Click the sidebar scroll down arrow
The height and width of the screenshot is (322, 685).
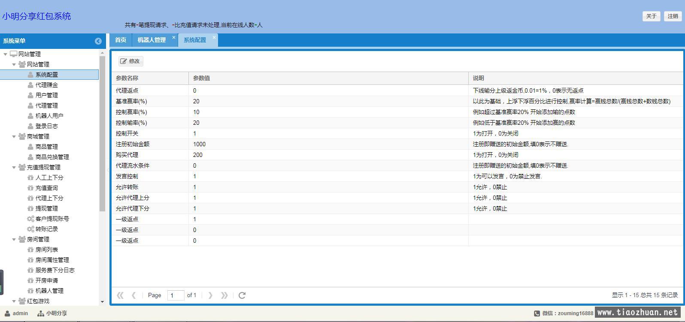[x=102, y=302]
